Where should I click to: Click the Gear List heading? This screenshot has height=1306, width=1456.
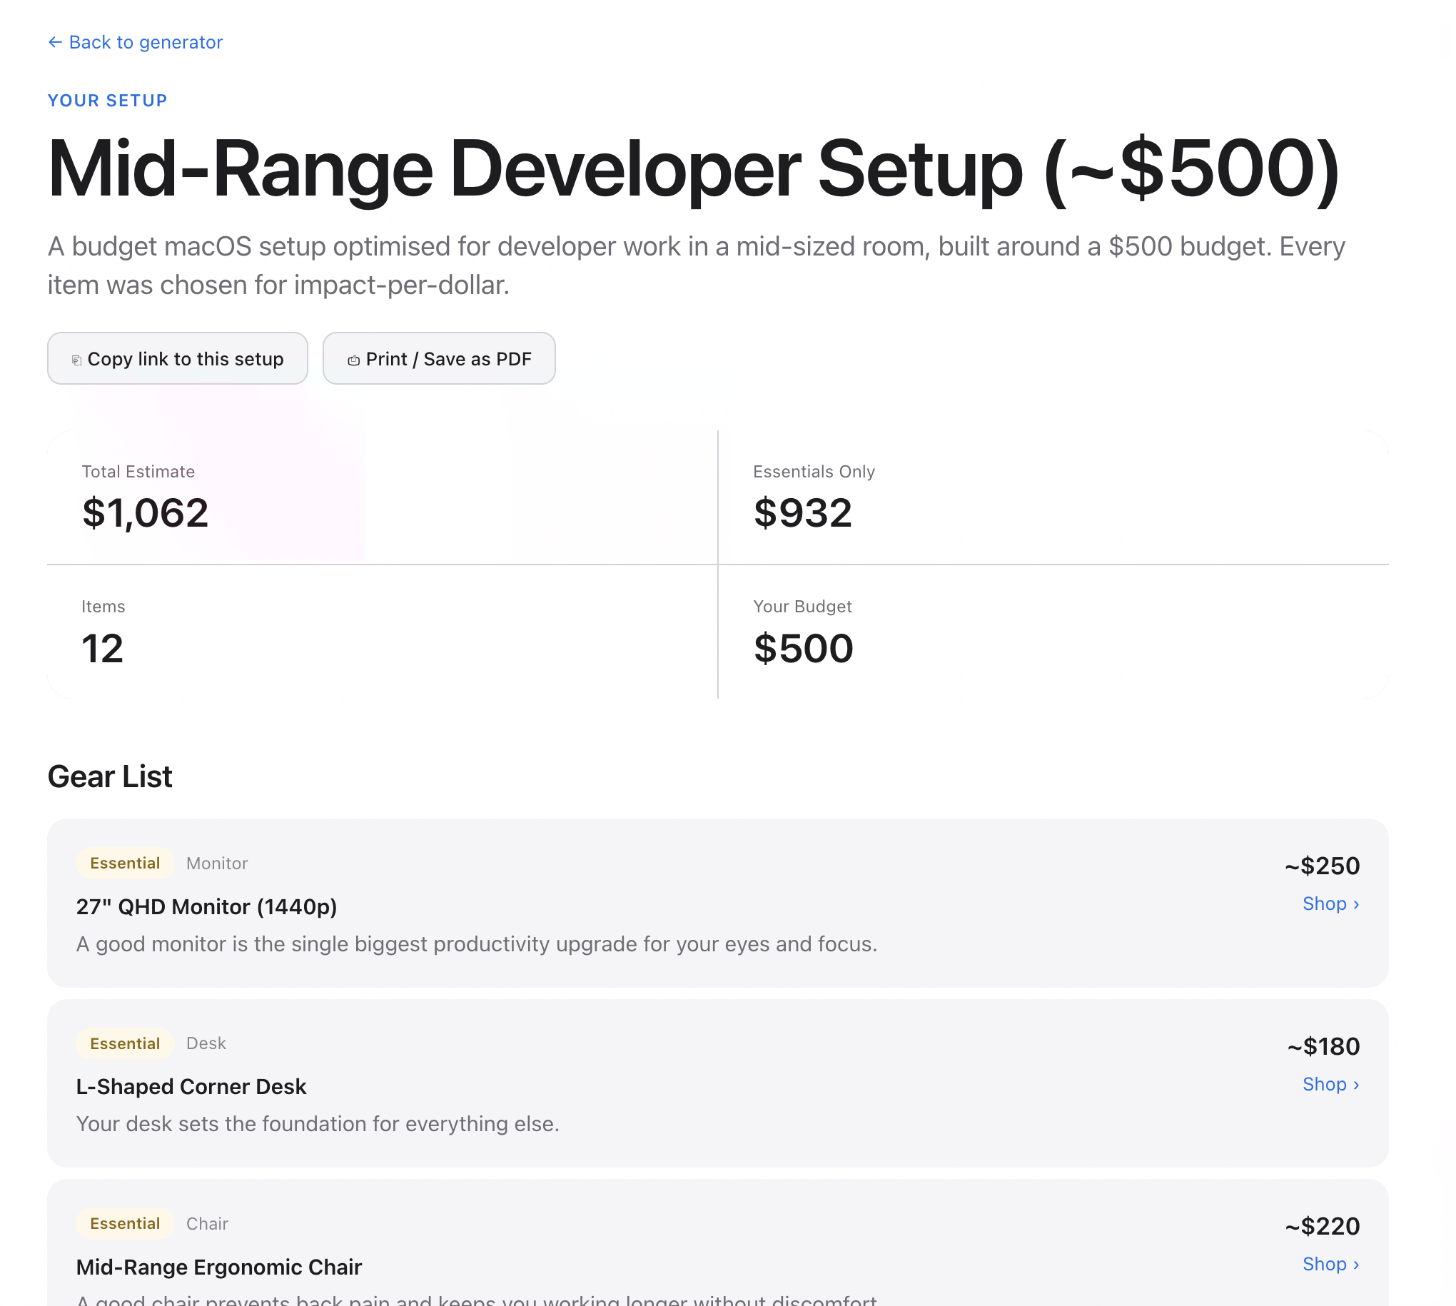tap(110, 776)
